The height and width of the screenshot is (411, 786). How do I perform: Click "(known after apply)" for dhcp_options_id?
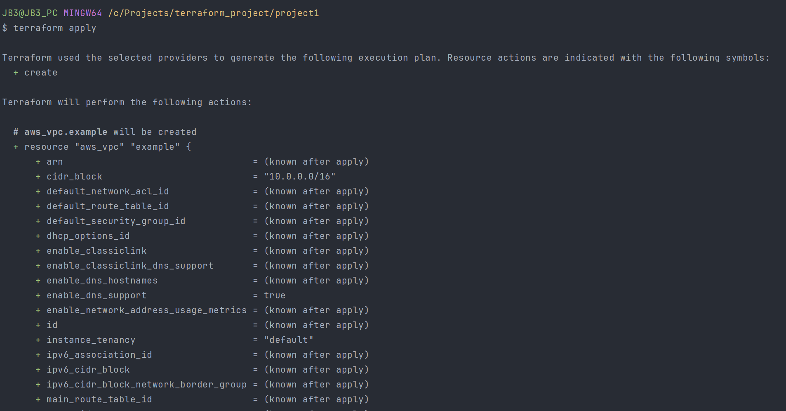pyautogui.click(x=317, y=236)
